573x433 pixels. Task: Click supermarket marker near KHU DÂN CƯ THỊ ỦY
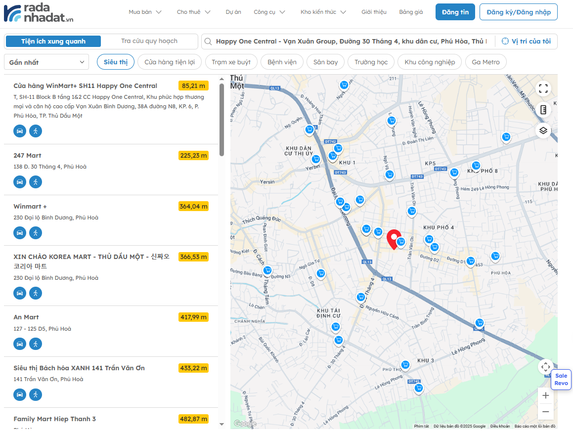(x=316, y=159)
